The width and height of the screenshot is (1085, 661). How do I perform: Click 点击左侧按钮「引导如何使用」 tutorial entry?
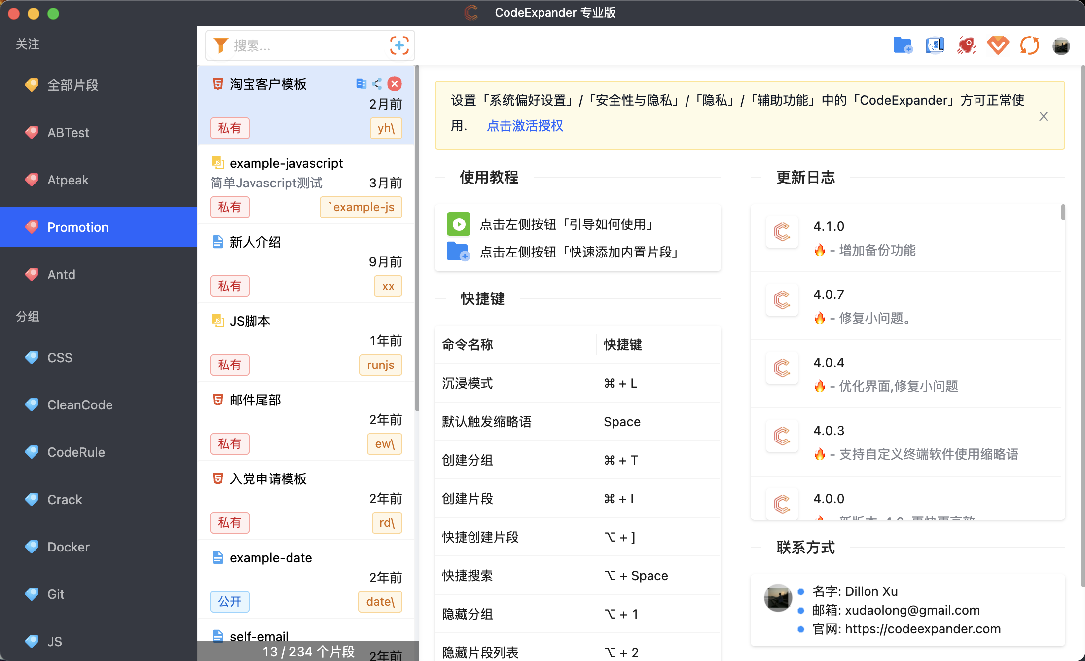tap(567, 224)
